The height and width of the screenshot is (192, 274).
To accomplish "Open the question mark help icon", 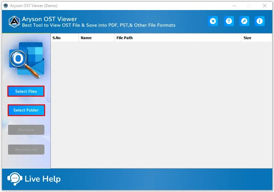I will [x=229, y=21].
